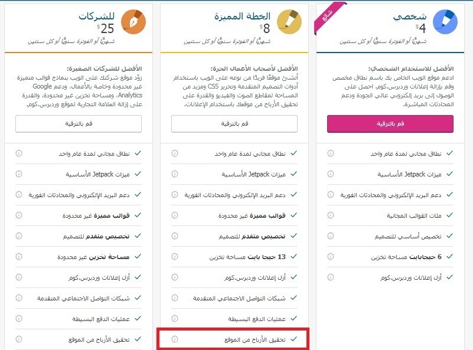Click the checkmark beside Premium social media feature
Image resolution: width=473 pixels, height=350 pixels.
coord(293,299)
